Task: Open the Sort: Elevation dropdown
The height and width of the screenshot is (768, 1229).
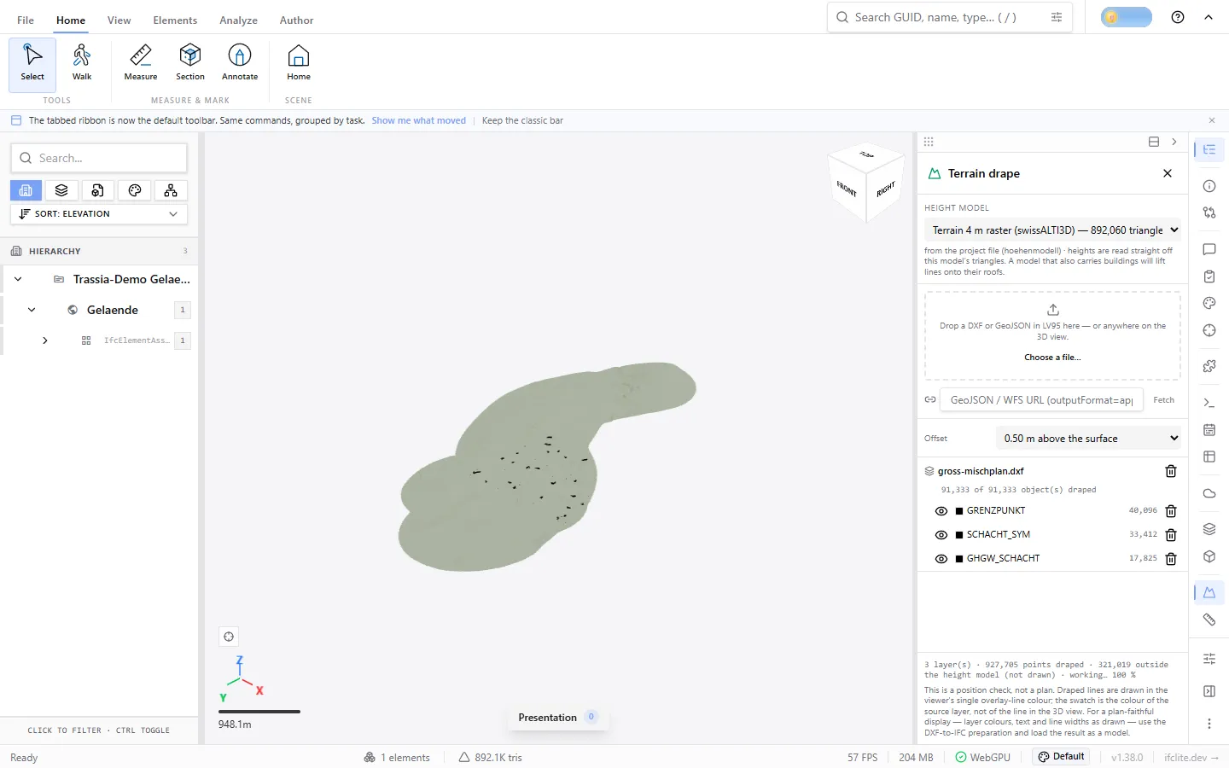Action: 99,214
